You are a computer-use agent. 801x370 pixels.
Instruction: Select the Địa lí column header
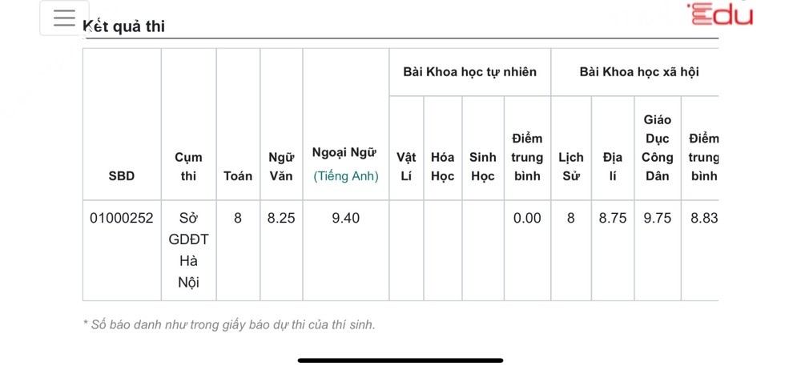[613, 167]
